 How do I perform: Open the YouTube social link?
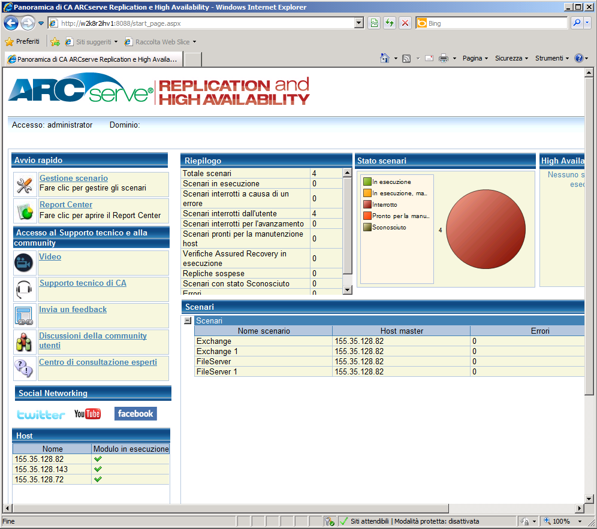click(88, 414)
